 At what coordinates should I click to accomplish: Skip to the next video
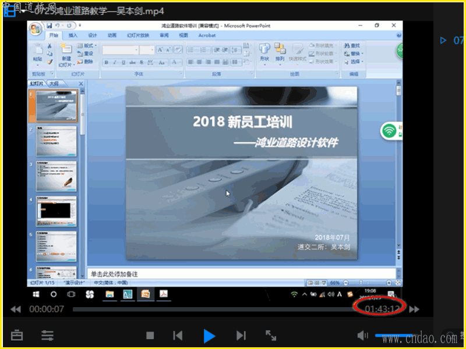pyautogui.click(x=241, y=336)
